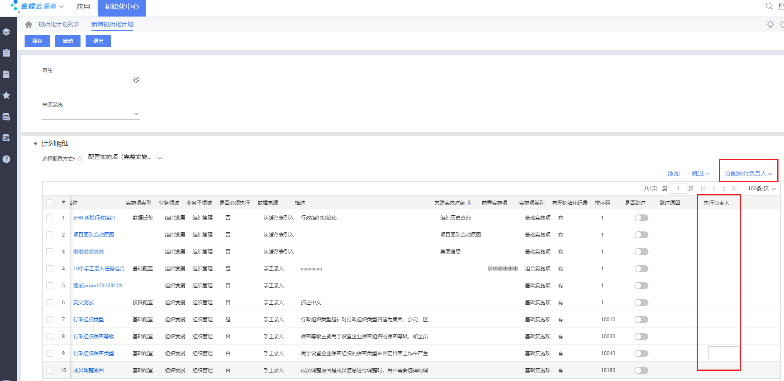Viewport: 784px width, 381px height.
Task: Go to the last page arrow icon
Action: coord(734,189)
